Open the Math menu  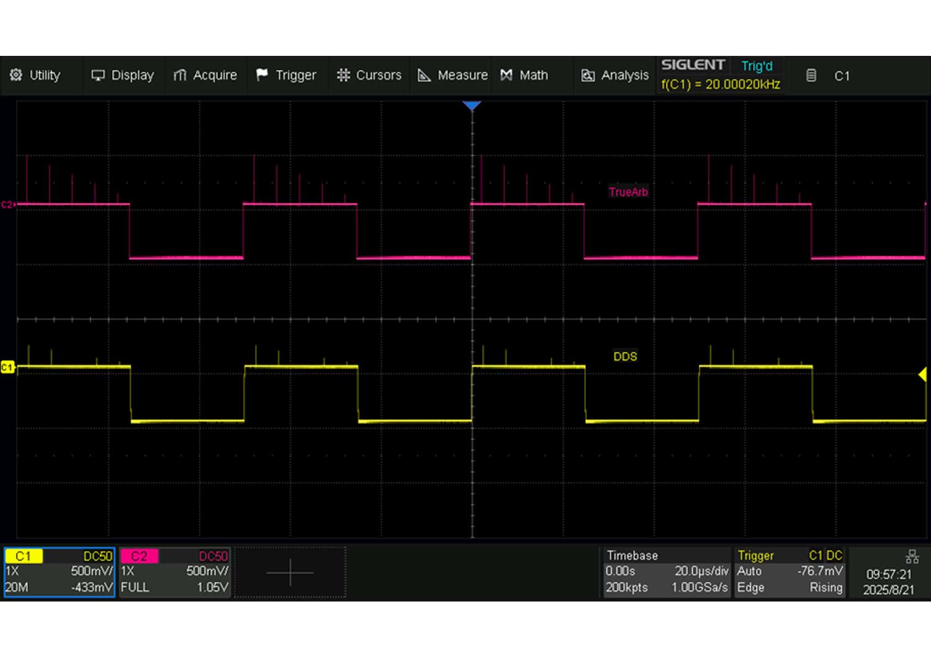coord(524,75)
